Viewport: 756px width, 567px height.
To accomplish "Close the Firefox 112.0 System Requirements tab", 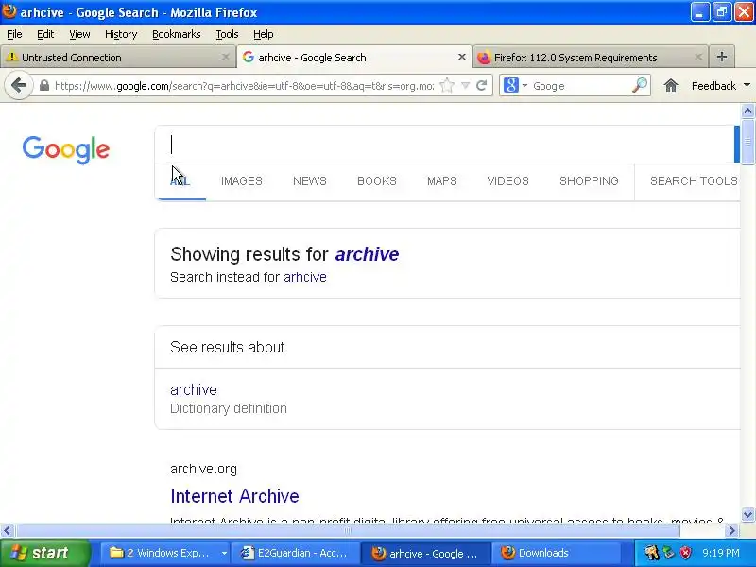I will (697, 57).
